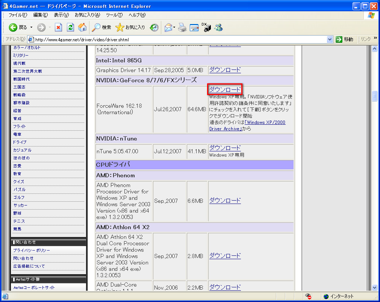Download the AMD Phenom Processor Driver
This screenshot has height=302, width=380.
[x=225, y=201]
